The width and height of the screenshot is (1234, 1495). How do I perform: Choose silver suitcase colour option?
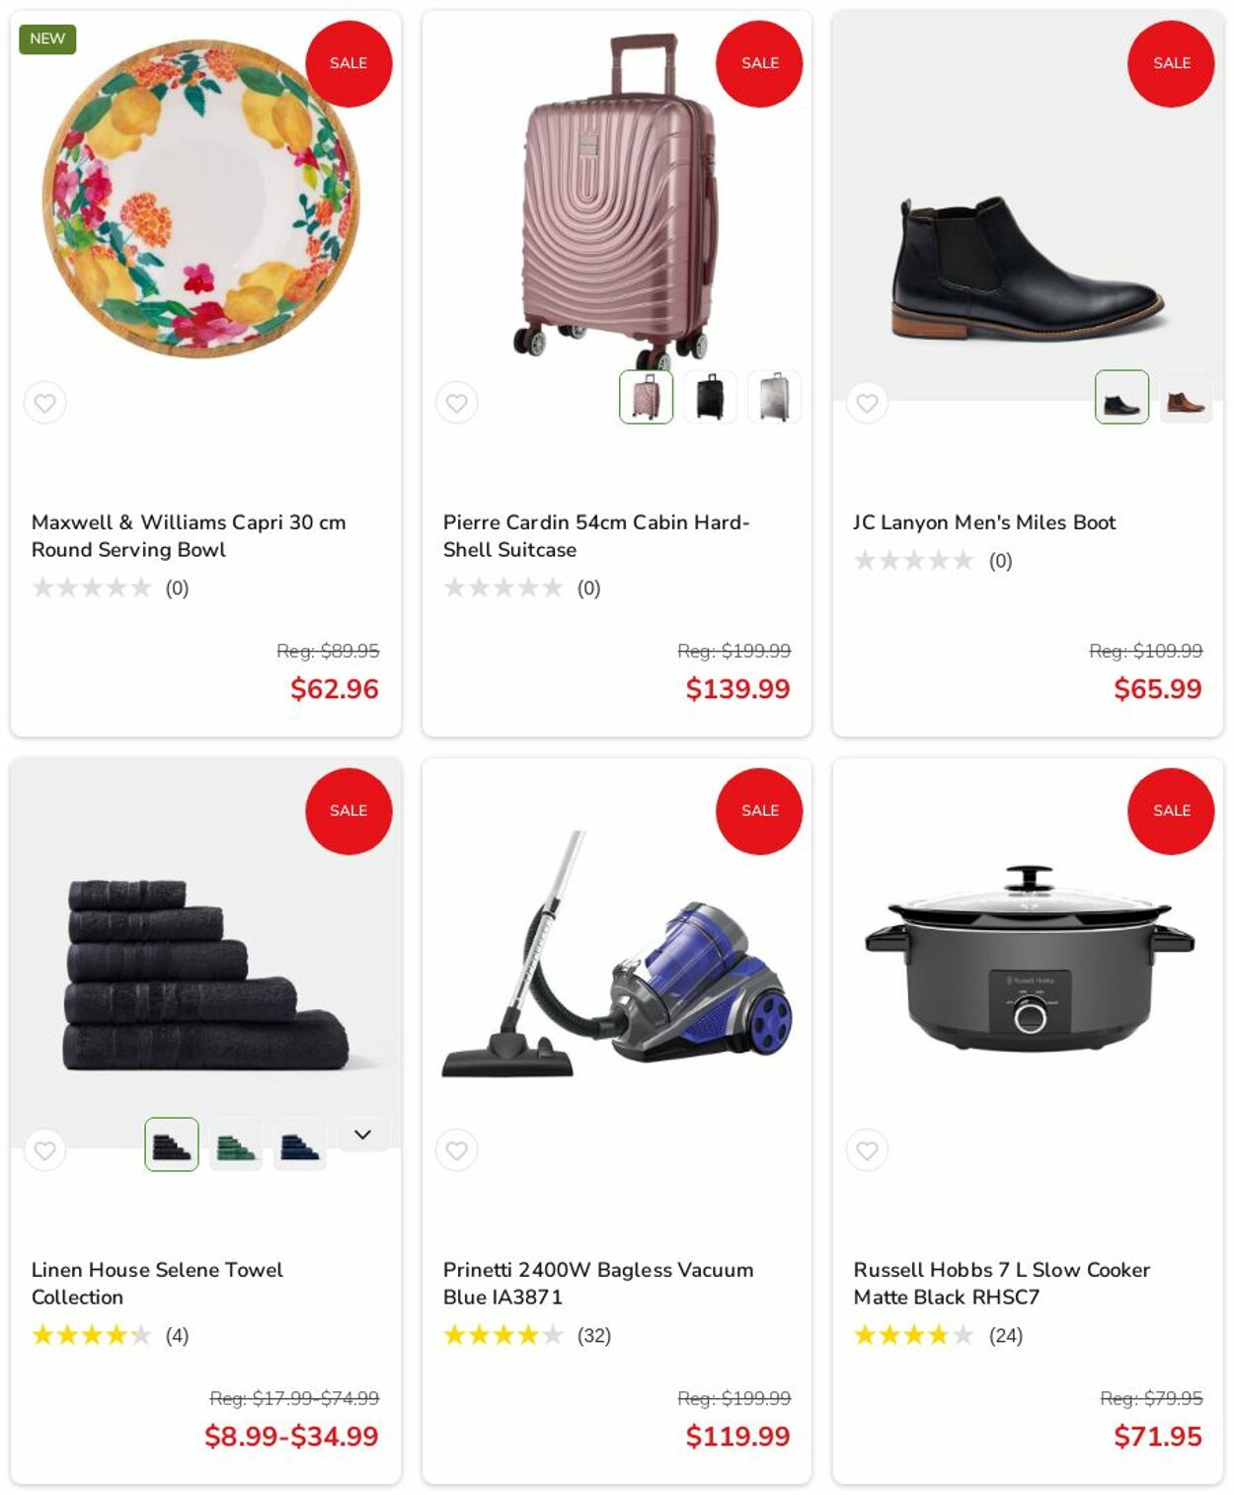[x=774, y=397]
